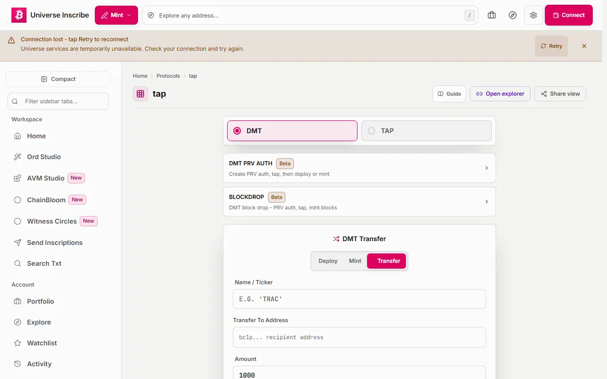Click the Connect wallet button

(569, 15)
